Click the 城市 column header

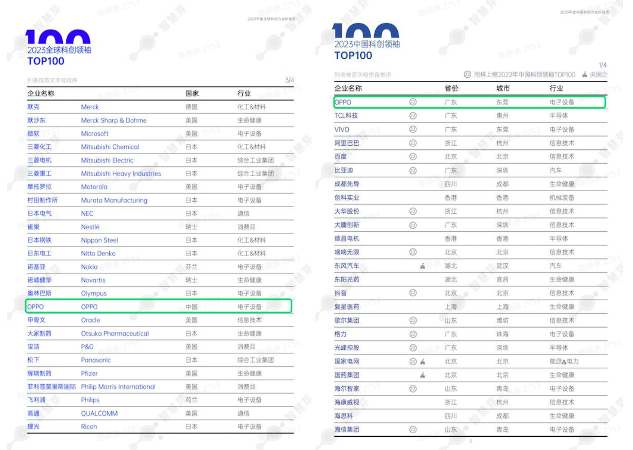tap(503, 88)
